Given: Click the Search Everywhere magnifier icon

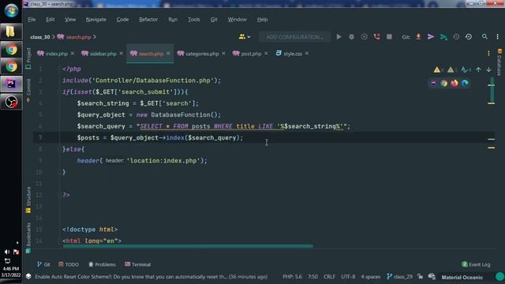Looking at the screenshot, I should click(x=484, y=37).
